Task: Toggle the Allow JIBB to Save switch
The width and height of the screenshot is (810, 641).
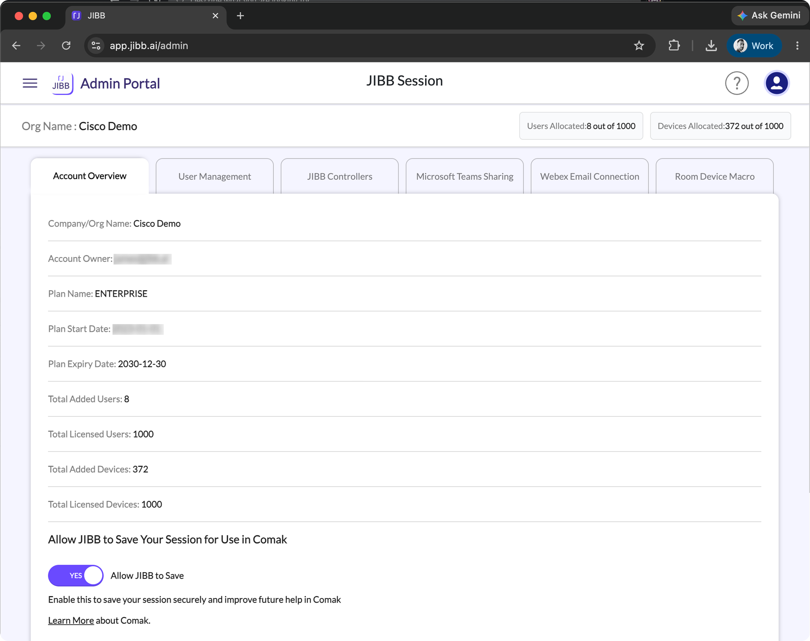Action: pyautogui.click(x=76, y=575)
